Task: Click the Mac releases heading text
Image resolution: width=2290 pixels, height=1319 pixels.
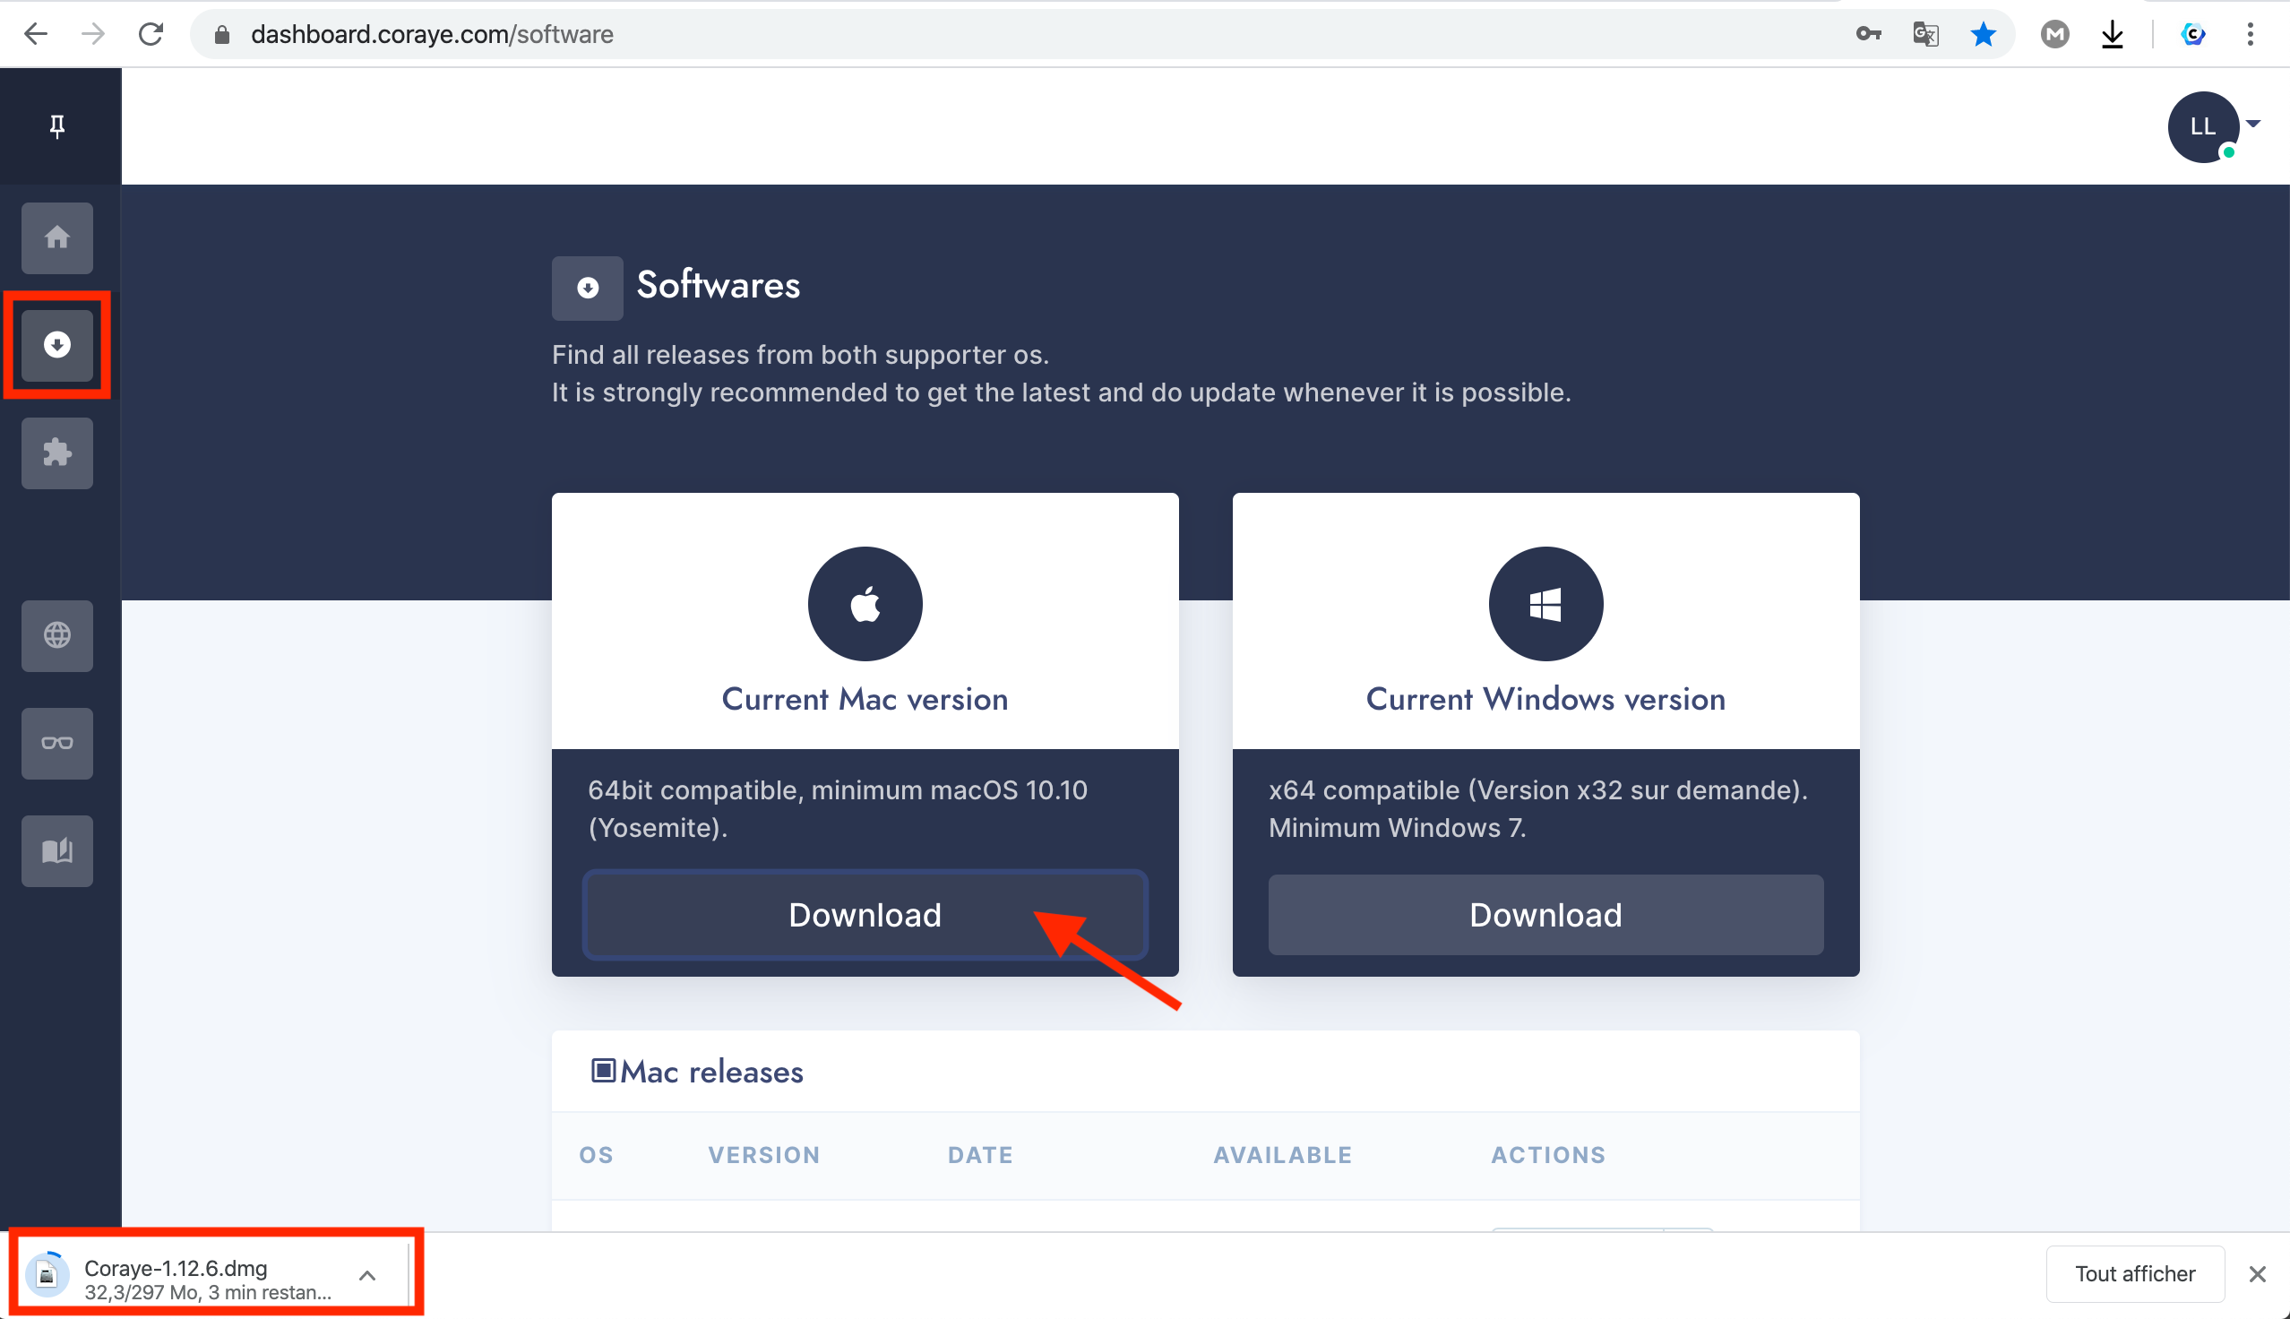Action: (x=711, y=1072)
